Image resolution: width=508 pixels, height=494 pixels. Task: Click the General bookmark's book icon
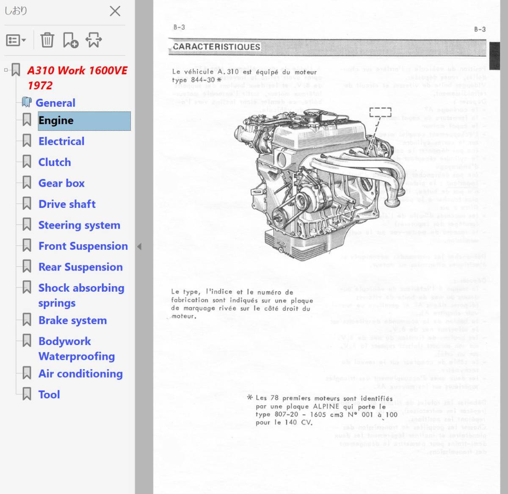pos(27,102)
